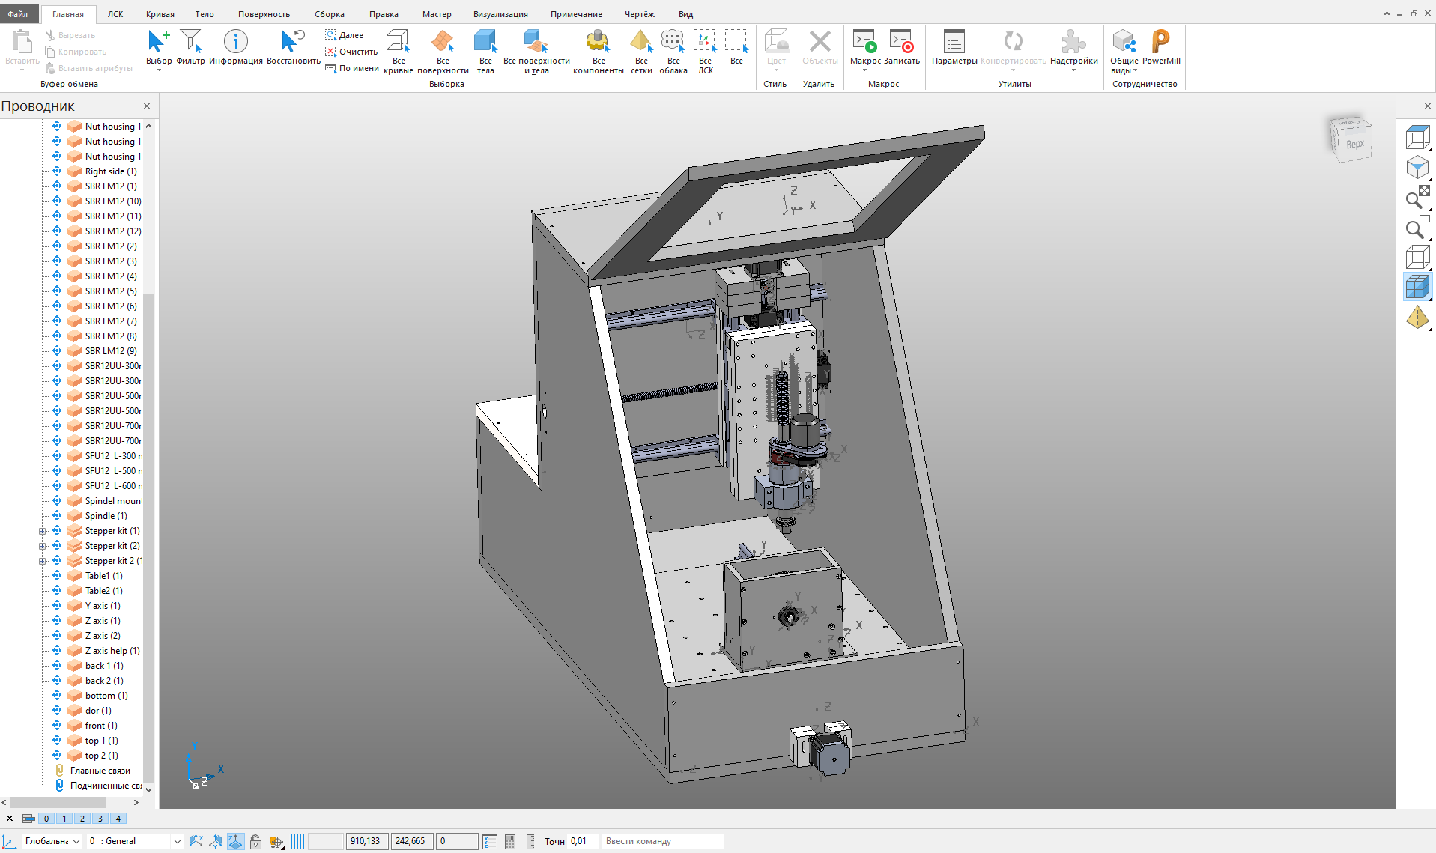Select Все поверхности (all surfaces)

(x=443, y=52)
